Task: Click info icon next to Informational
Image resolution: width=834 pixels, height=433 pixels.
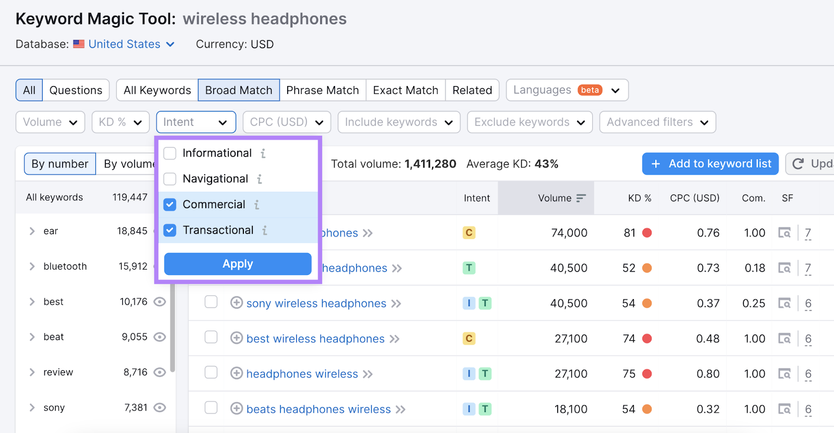Action: pos(263,153)
